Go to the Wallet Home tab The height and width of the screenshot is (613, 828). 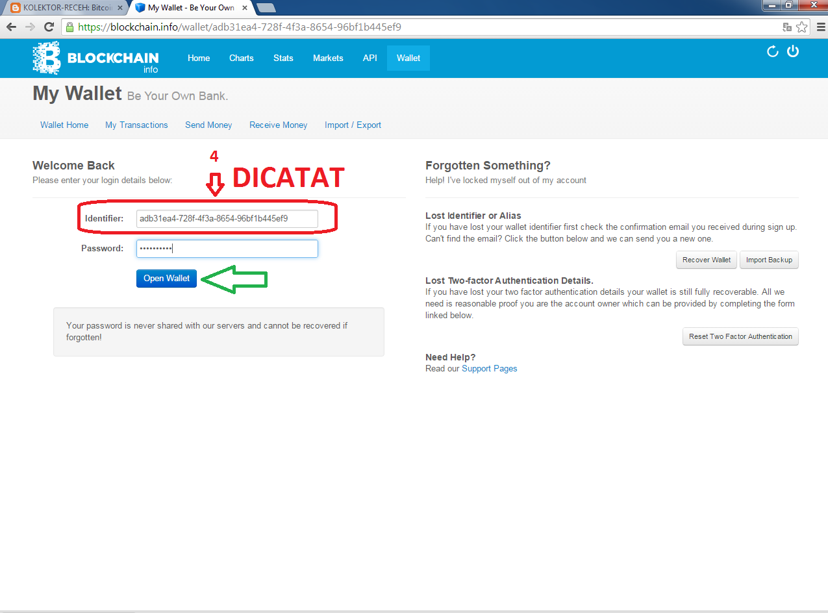click(x=64, y=125)
